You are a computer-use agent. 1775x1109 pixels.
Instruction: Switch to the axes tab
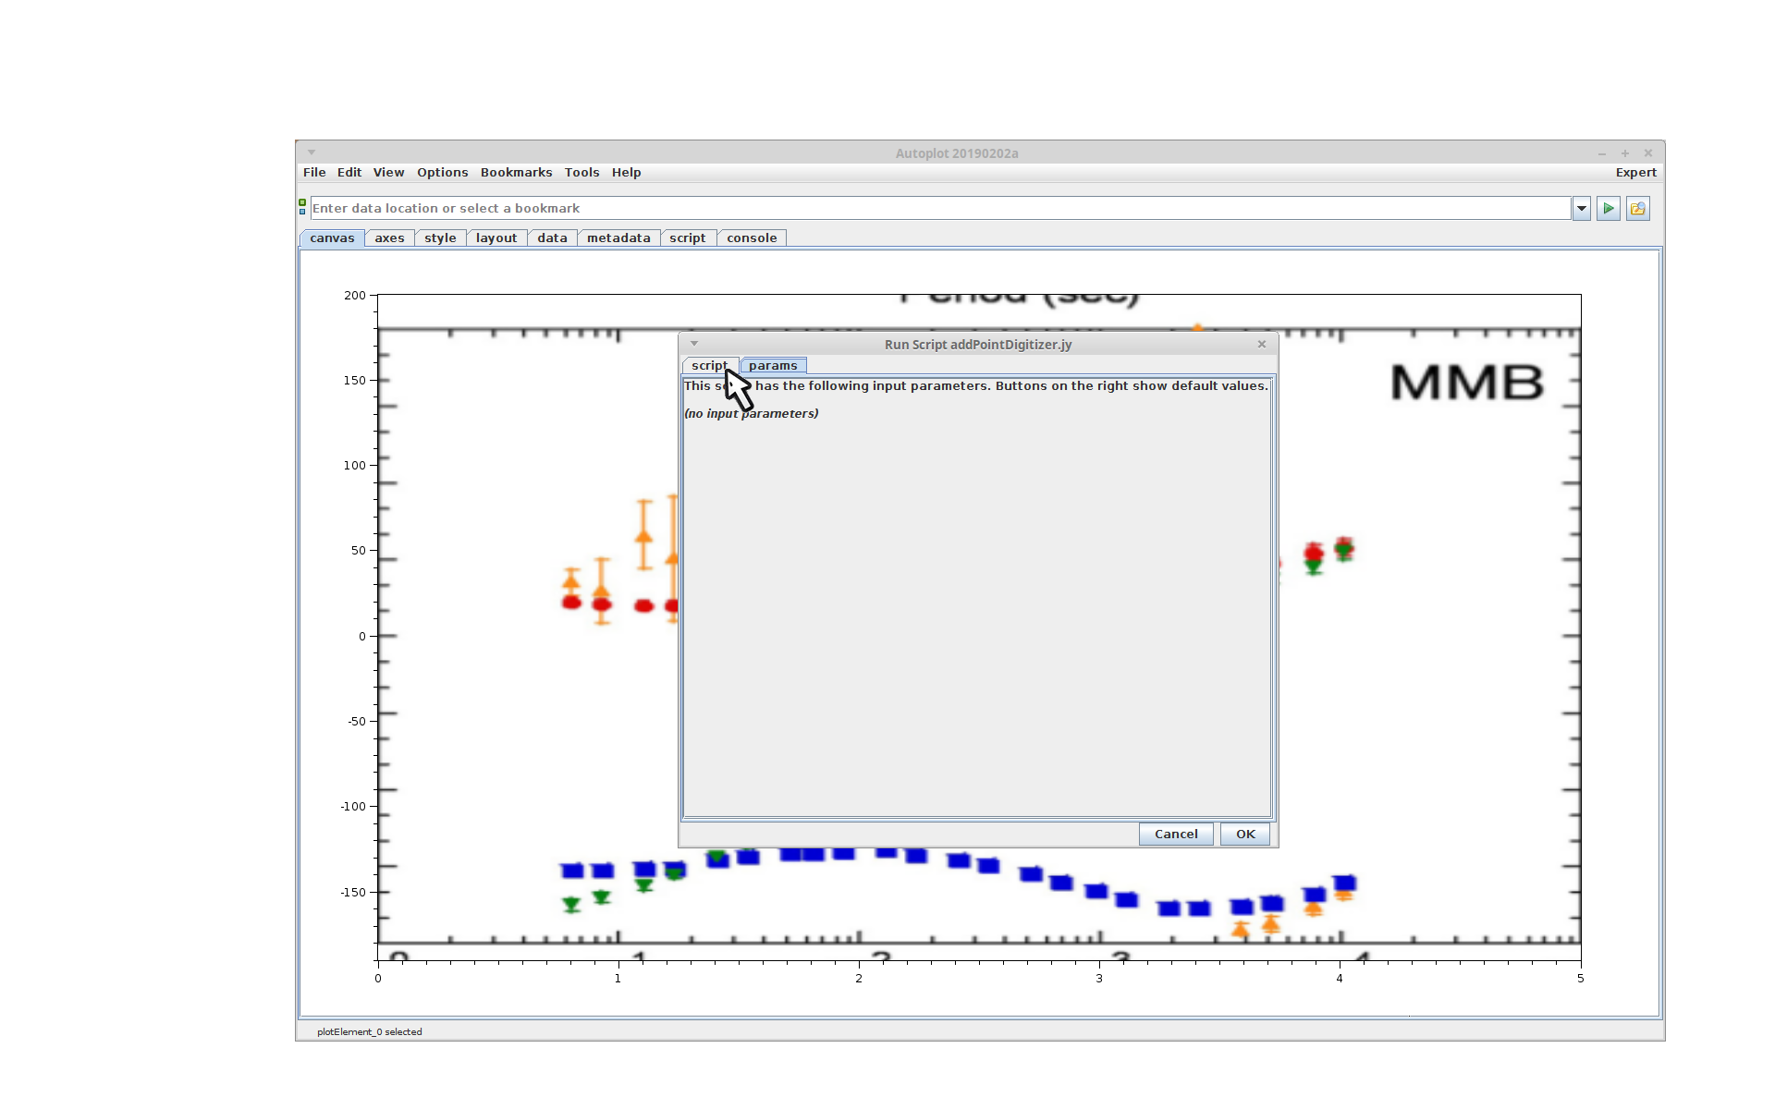389,238
